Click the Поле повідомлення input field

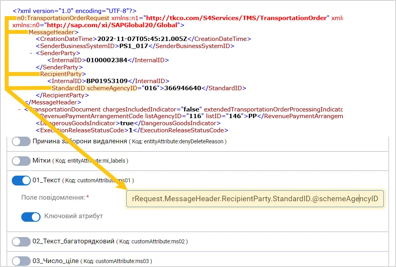[255, 199]
